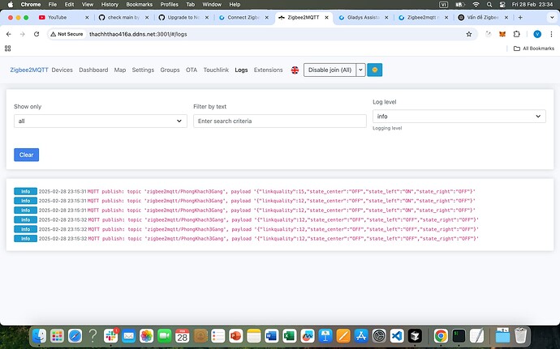The height and width of the screenshot is (349, 560).
Task: Click the browser back arrow
Action: [x=9, y=34]
